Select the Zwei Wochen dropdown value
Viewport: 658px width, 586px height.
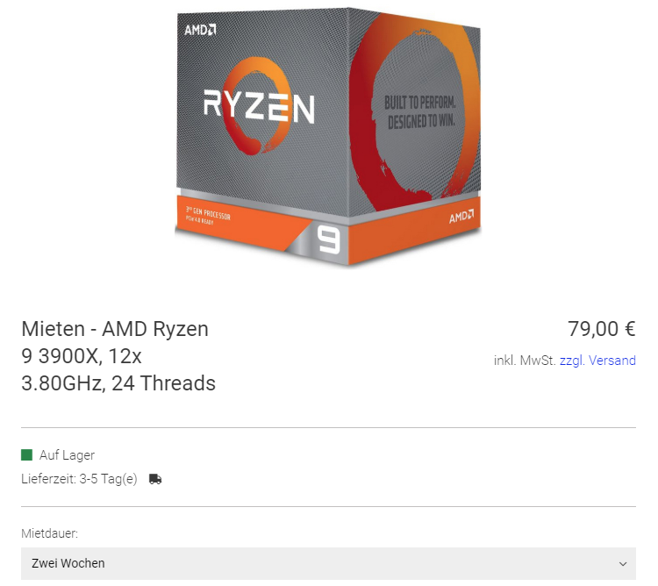[68, 563]
